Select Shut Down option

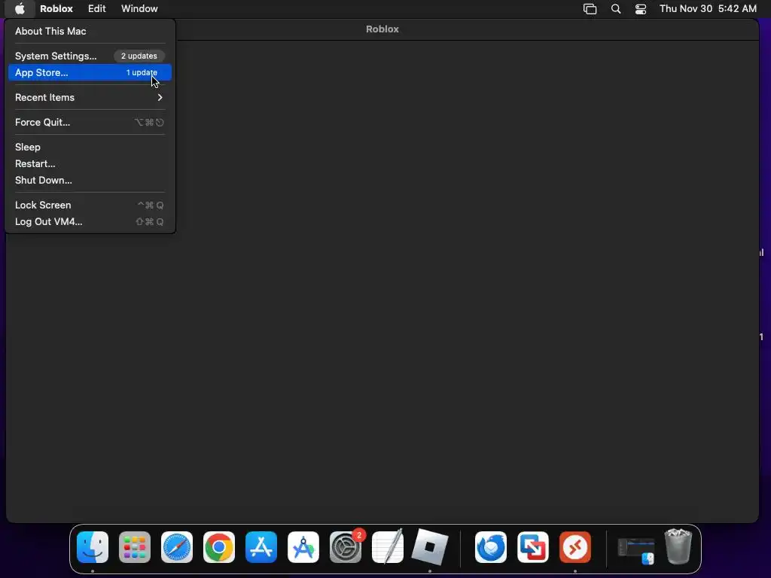point(90,181)
